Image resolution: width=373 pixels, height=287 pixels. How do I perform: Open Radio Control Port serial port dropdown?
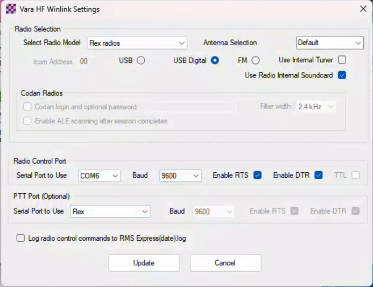tap(99, 176)
